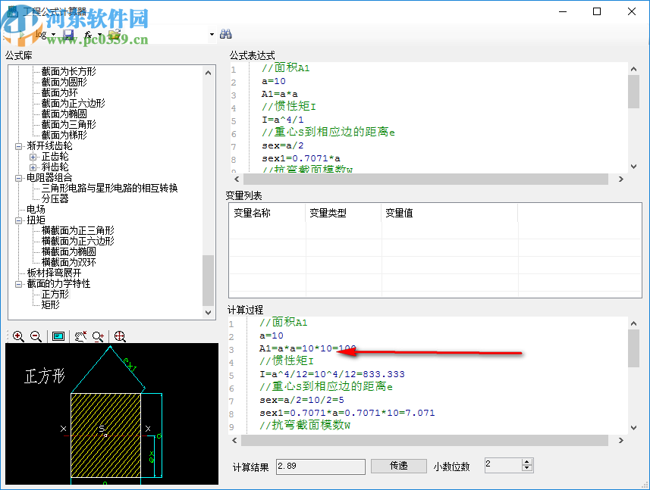Increase decimal places with up stepper arrow
Viewport: 650px width, 490px height.
coord(527,462)
